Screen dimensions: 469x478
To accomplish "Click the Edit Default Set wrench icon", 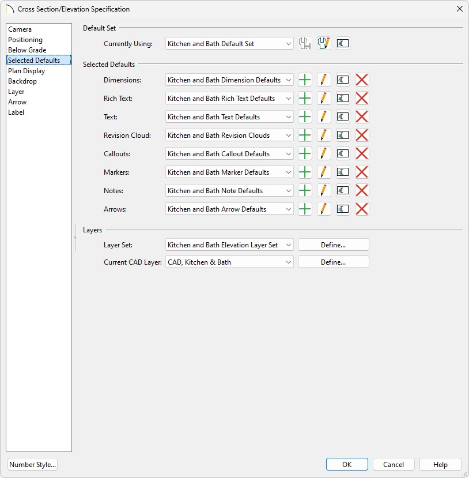I will (x=324, y=44).
